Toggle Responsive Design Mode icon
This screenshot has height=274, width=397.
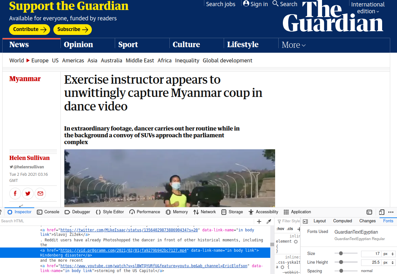pyautogui.click(x=381, y=212)
